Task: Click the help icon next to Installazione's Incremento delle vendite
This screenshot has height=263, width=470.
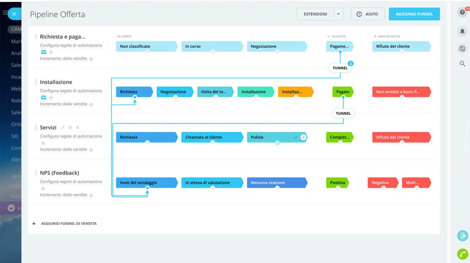Action: coord(91,104)
